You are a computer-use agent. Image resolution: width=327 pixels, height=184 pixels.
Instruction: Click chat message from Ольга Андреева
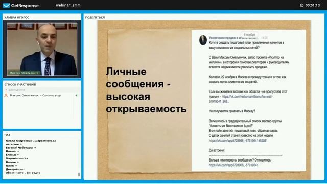tap(31, 141)
